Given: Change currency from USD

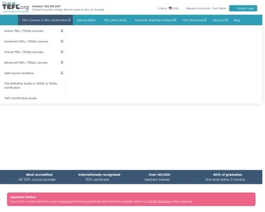Looking at the screenshot, I should point(175,8).
